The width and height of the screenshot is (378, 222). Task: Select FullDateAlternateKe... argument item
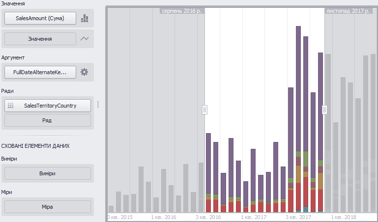[x=40, y=72]
